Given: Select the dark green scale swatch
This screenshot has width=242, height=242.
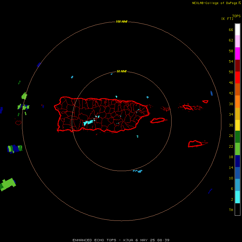Looking at the screenshot, I should click(x=237, y=137).
